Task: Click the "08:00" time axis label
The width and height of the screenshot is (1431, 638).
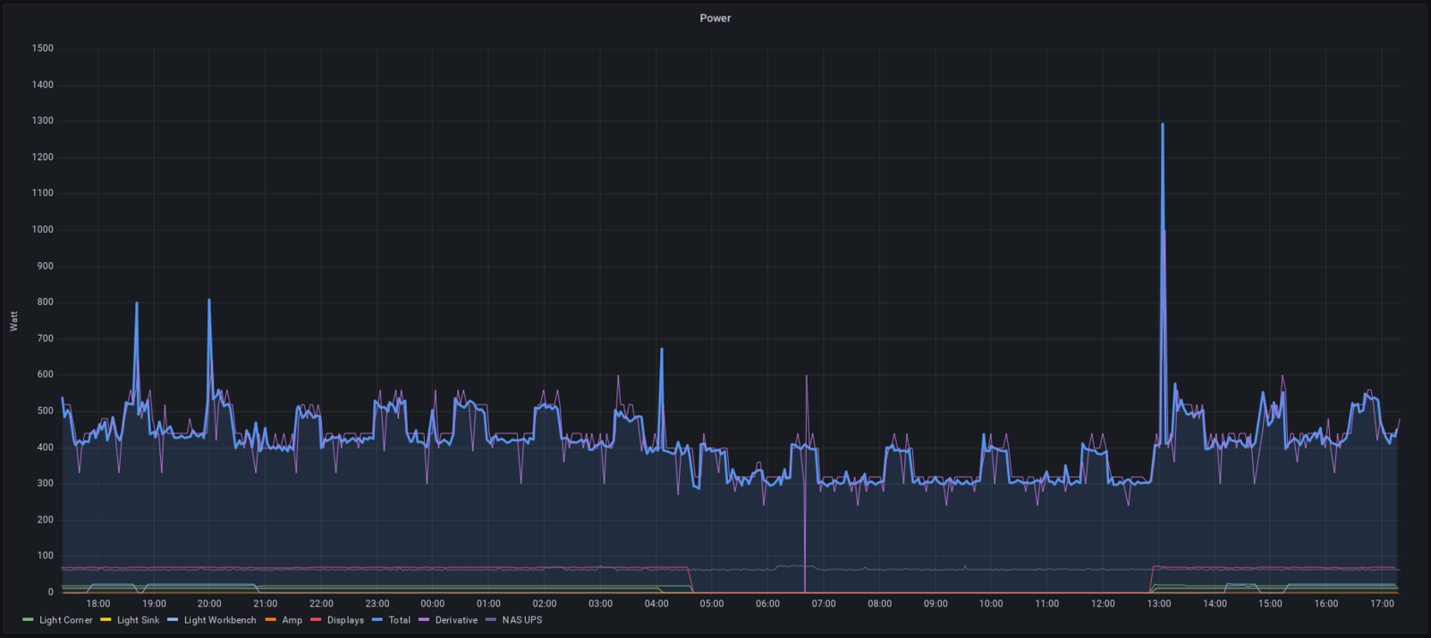Action: click(879, 604)
